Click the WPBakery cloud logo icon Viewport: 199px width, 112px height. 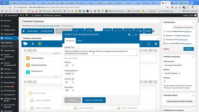coord(25,44)
